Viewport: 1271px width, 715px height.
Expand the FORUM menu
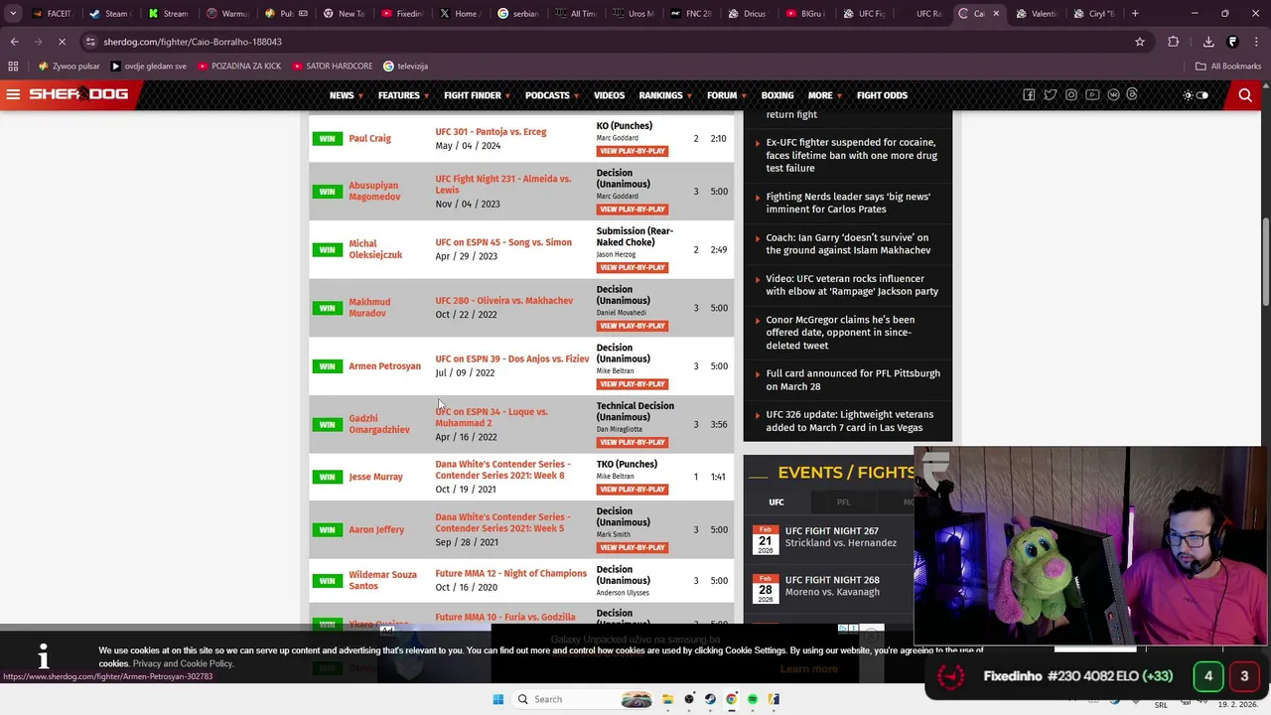tap(726, 95)
